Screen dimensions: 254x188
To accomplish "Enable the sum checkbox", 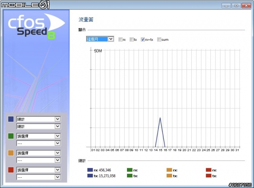I will point(159,40).
